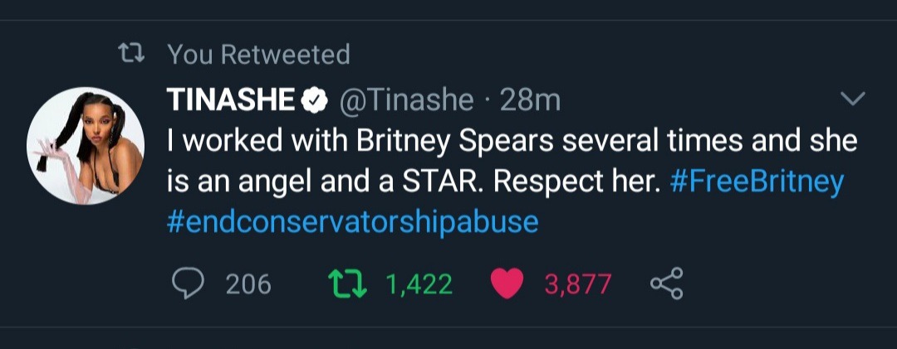The image size is (897, 349).
Task: Click the 28m timestamp
Action: coord(531,101)
